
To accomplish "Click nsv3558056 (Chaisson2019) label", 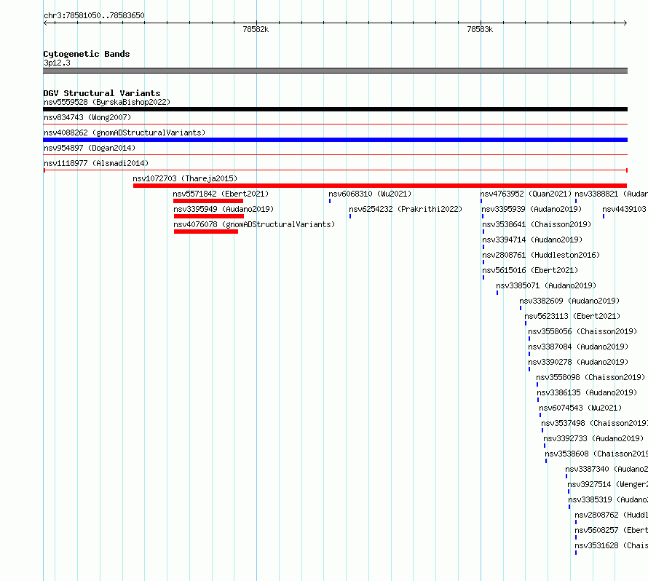I will pos(582,331).
